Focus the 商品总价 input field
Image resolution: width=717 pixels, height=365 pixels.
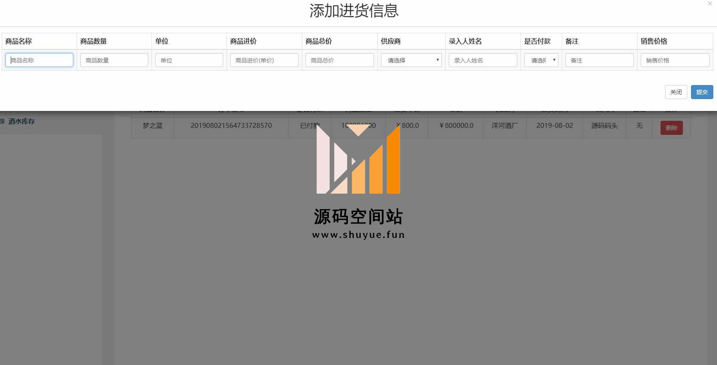coord(339,60)
